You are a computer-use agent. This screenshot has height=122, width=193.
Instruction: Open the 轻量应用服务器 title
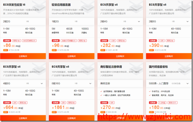click(61, 5)
